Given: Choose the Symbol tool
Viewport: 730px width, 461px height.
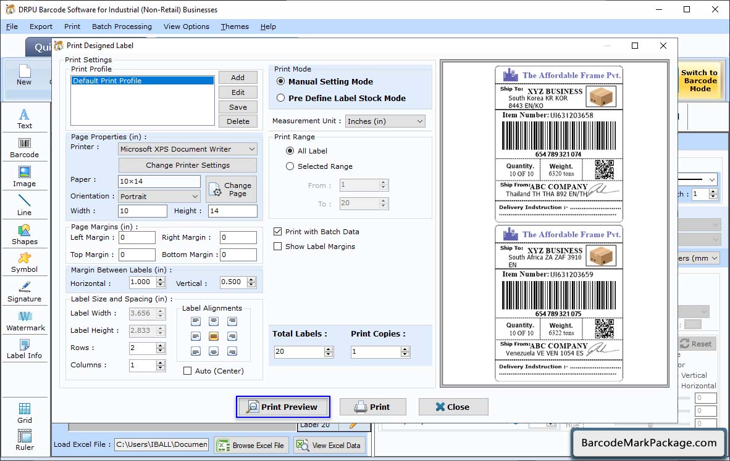Looking at the screenshot, I should click(25, 263).
